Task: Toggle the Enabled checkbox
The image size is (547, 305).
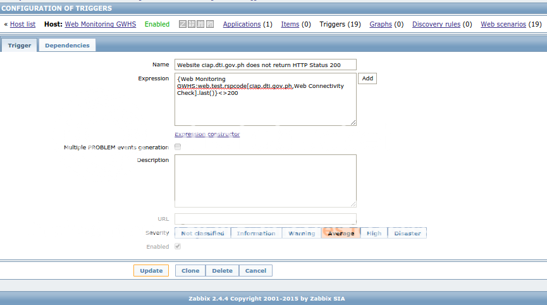Action: coord(178,246)
